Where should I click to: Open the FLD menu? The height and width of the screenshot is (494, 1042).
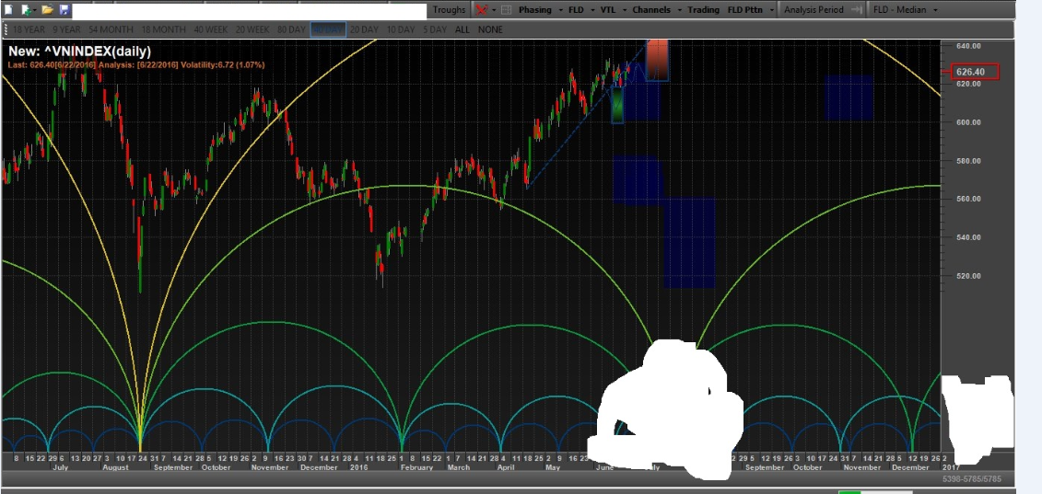[x=576, y=10]
